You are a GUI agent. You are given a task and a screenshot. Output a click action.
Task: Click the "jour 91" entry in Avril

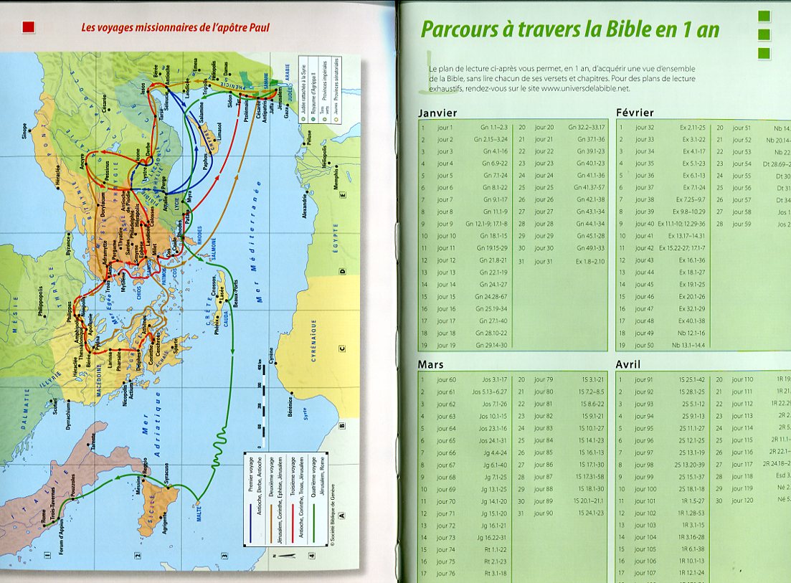(644, 380)
